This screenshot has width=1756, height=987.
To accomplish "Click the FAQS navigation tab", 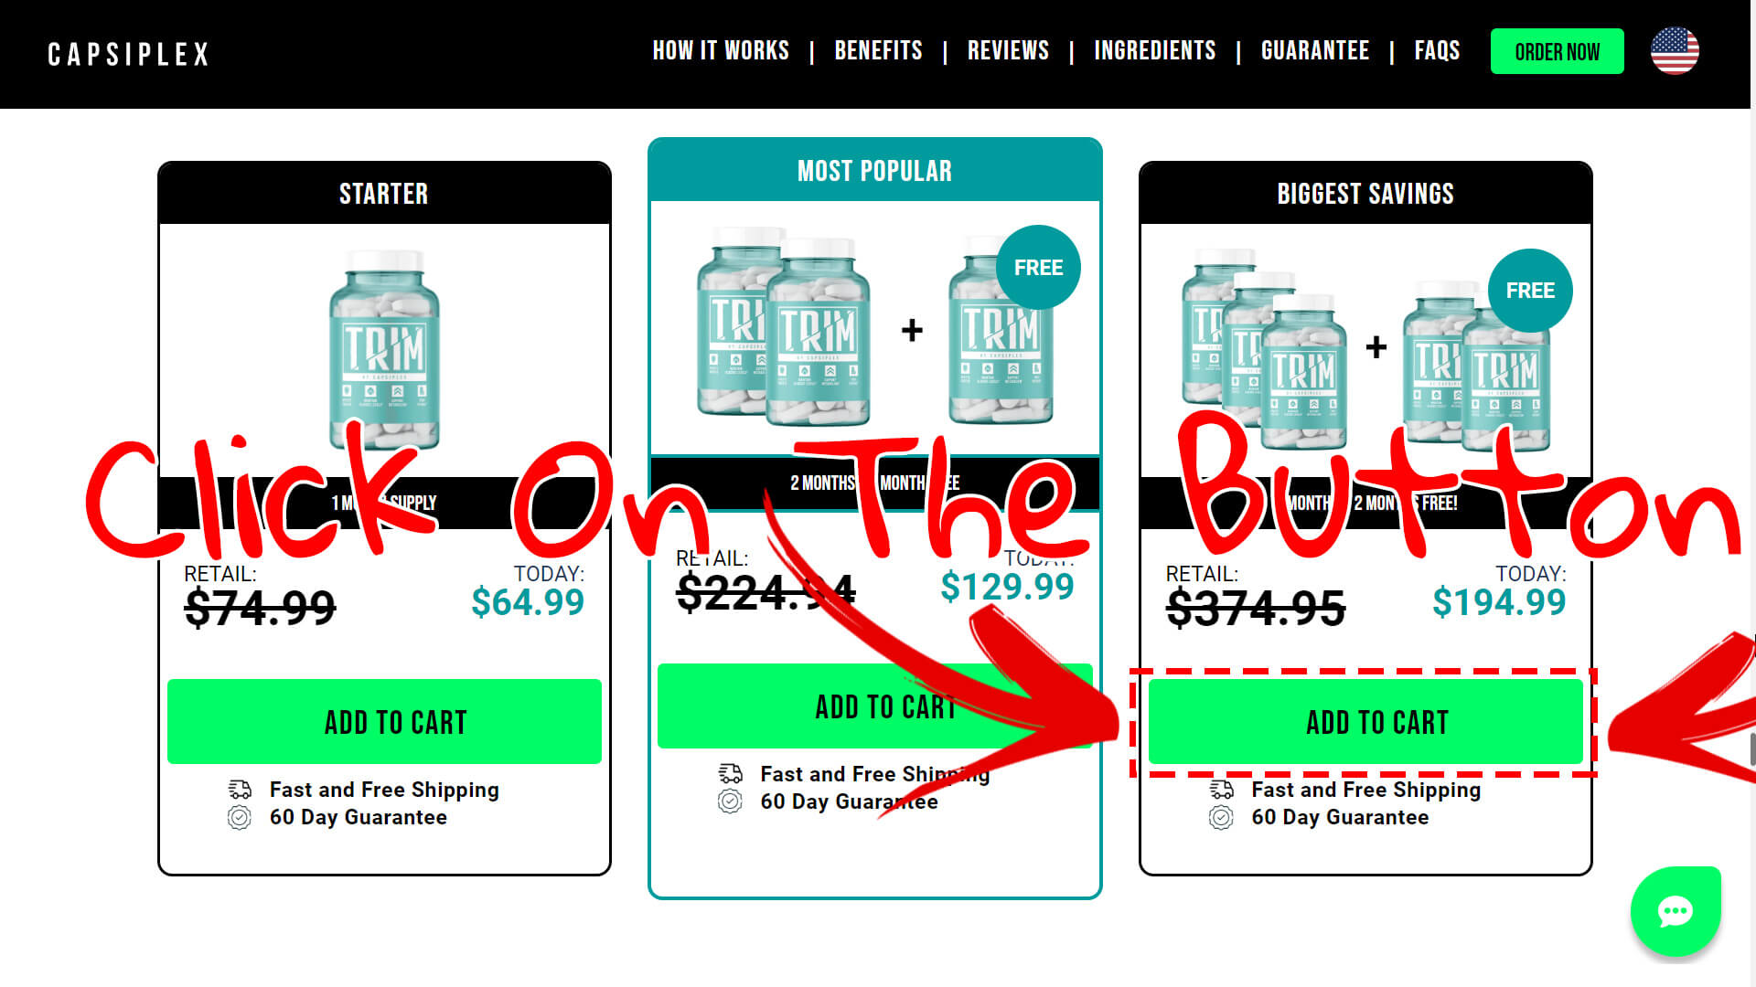I will click(1438, 50).
